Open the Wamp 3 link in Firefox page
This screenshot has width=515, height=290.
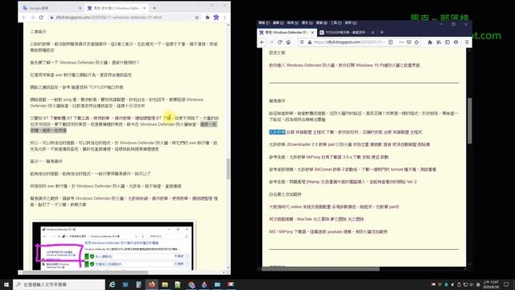(x=343, y=181)
